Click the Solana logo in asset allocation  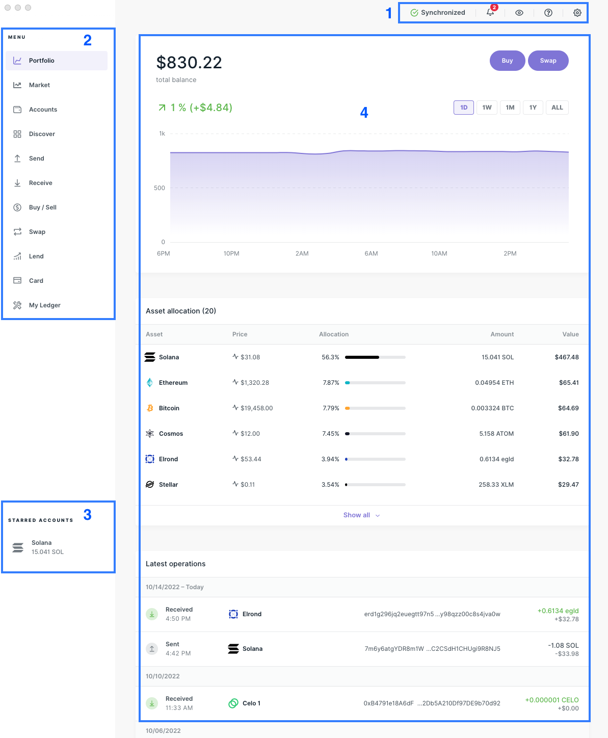150,357
